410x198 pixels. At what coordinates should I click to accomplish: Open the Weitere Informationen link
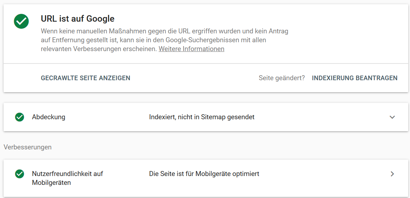coord(191,49)
